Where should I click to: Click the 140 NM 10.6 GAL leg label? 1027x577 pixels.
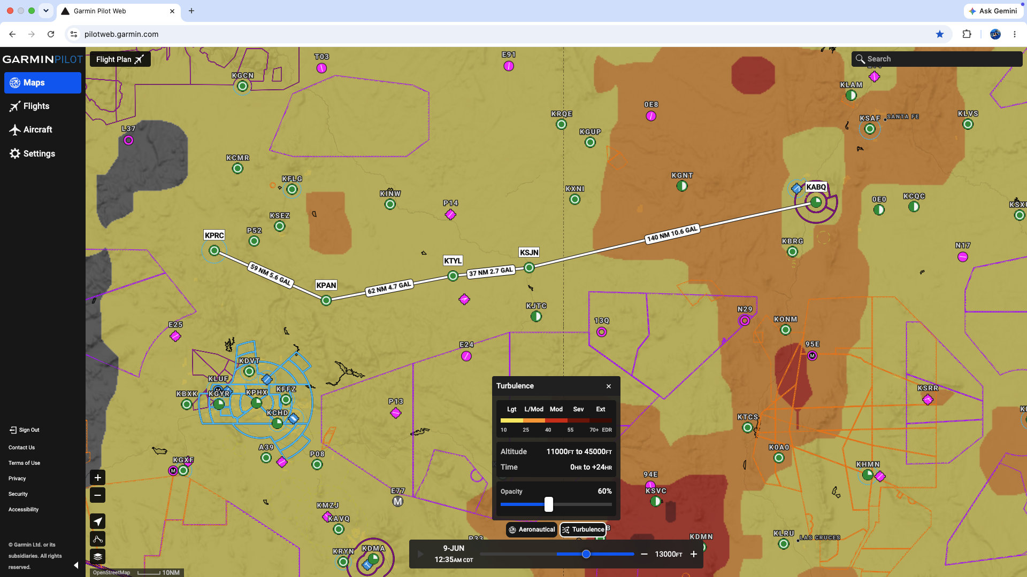pyautogui.click(x=672, y=234)
